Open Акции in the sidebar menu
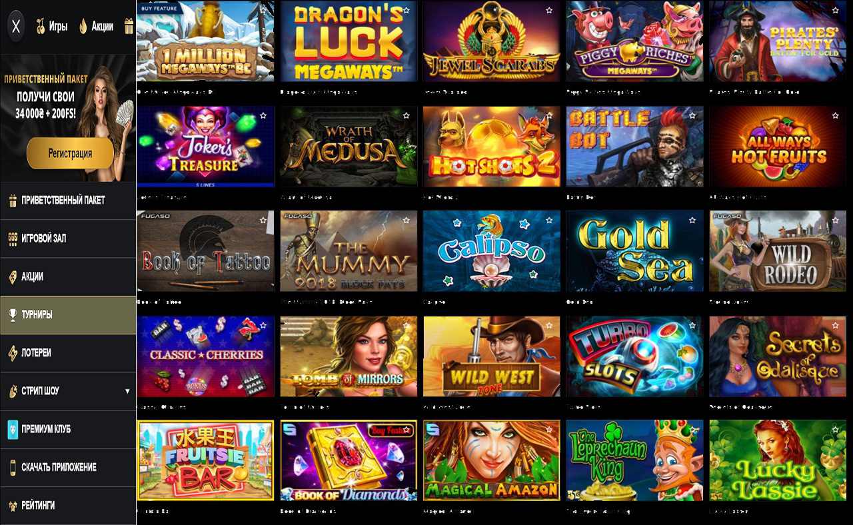This screenshot has width=853, height=525. click(x=68, y=276)
